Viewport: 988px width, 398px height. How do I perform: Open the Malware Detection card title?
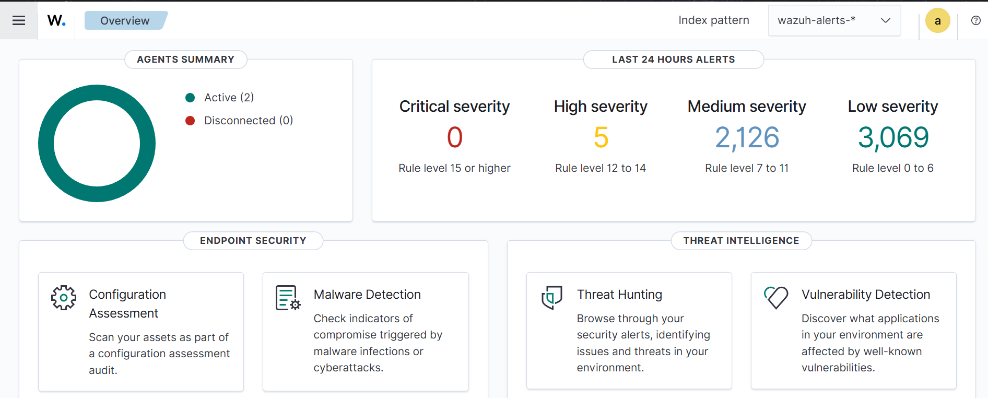point(367,295)
